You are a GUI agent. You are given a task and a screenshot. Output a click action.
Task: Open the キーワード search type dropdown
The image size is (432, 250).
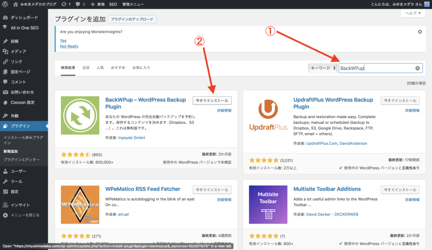tap(323, 68)
